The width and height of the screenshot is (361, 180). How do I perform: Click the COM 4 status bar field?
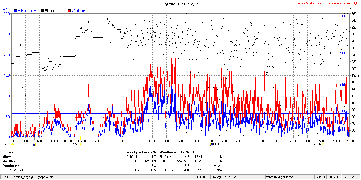(320, 177)
